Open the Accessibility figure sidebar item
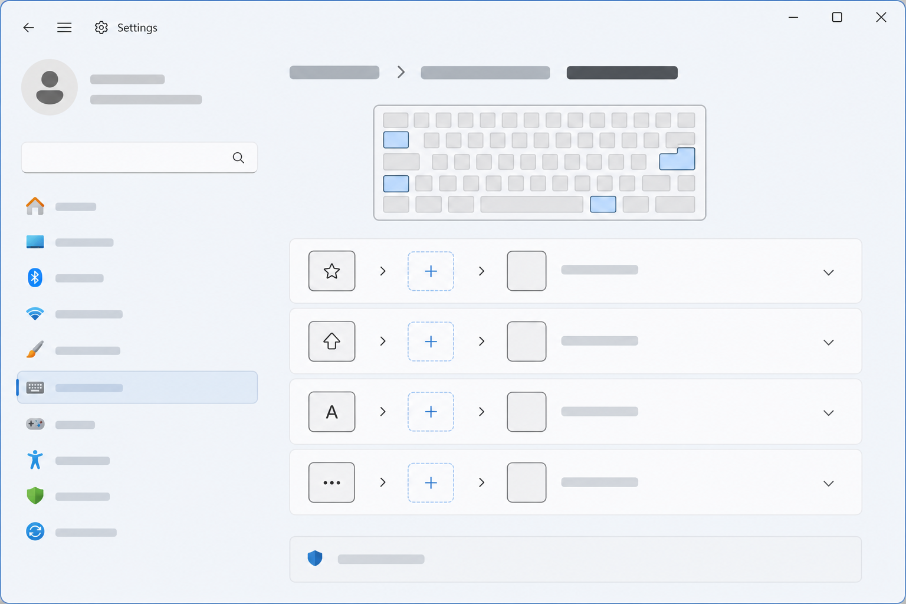Image resolution: width=906 pixels, height=604 pixels. 137,460
